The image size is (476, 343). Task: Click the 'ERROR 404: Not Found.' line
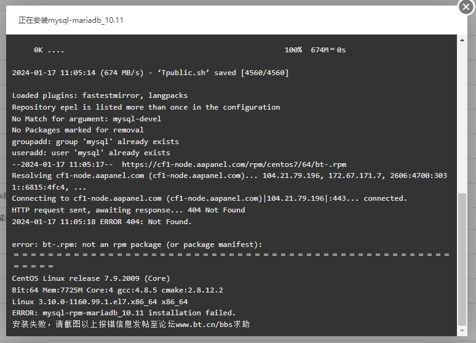tap(101, 222)
